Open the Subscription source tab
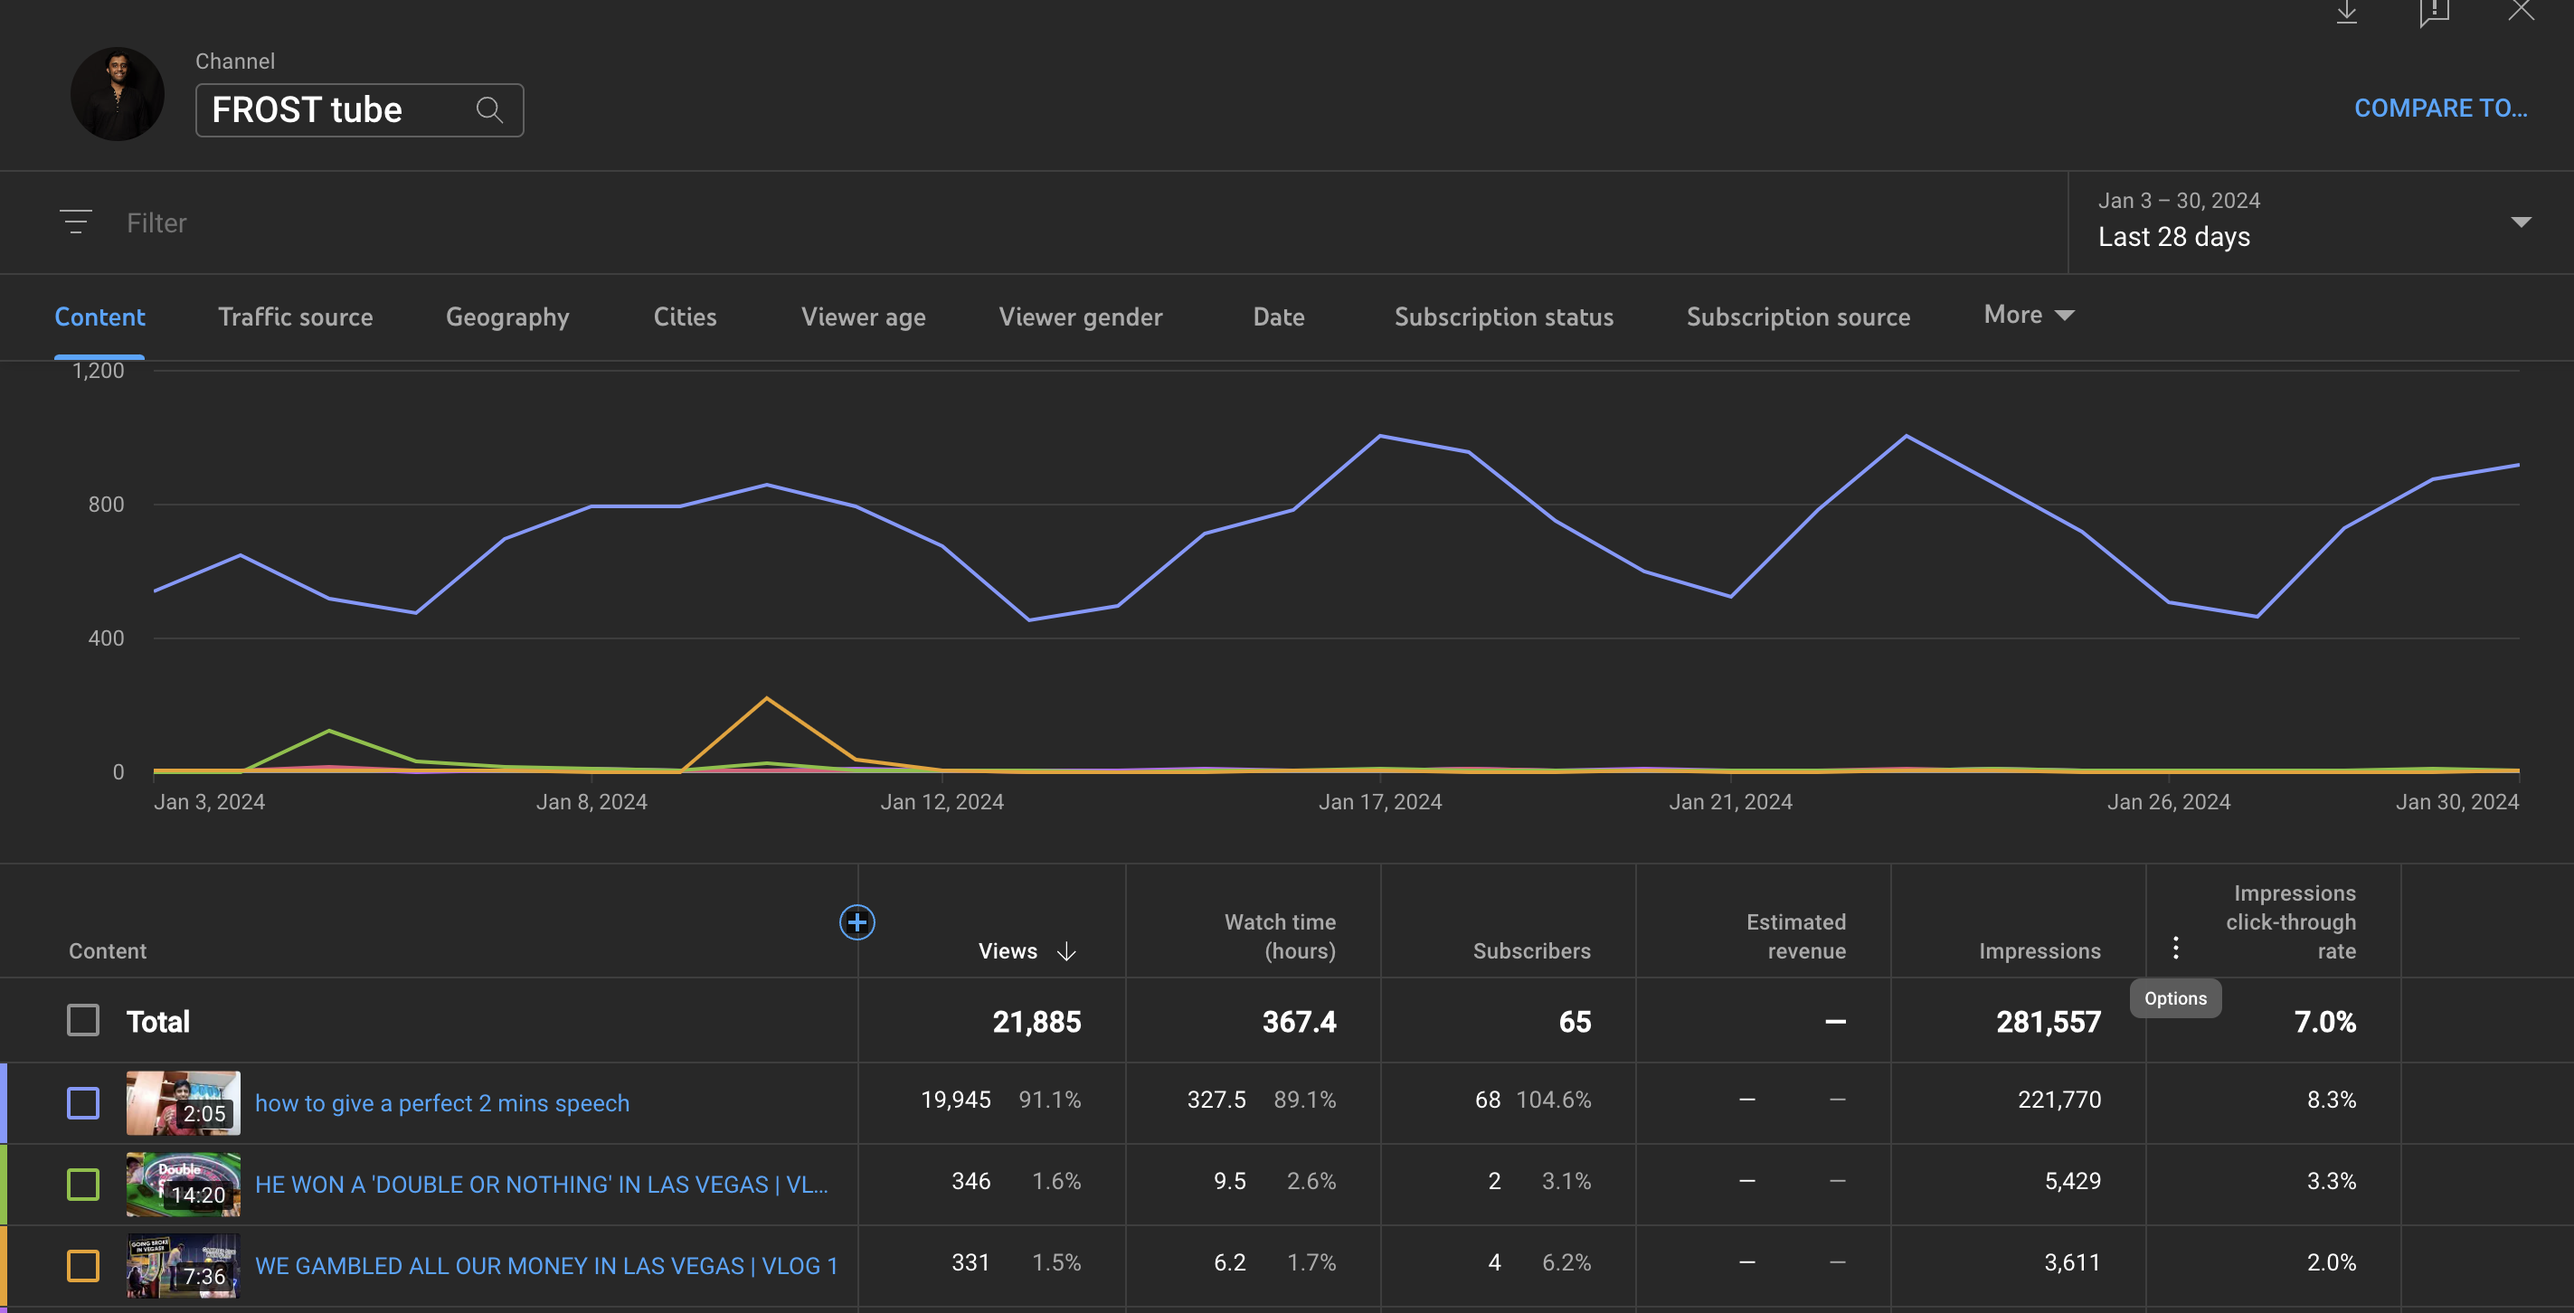Screen dimensions: 2574x1313 tap(1798, 316)
